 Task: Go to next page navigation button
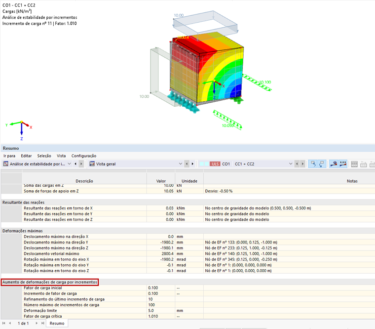coord(37,323)
